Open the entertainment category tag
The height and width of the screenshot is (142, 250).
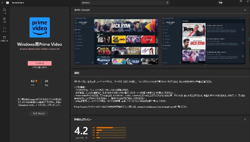coord(39,113)
